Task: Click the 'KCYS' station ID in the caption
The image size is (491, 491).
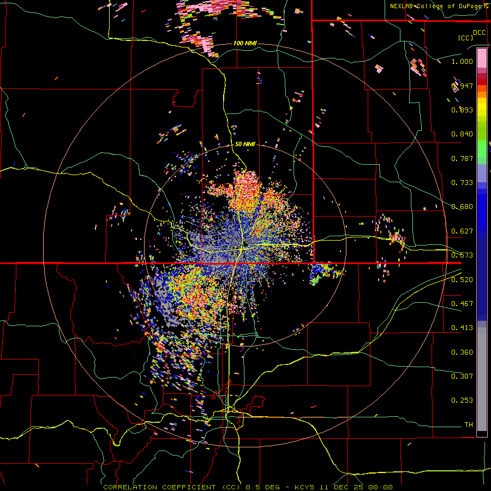Action: (304, 487)
